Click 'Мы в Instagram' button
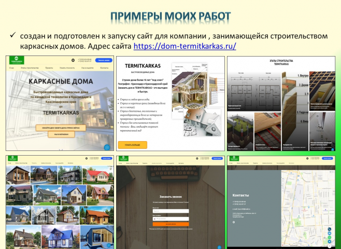 (x=61, y=134)
